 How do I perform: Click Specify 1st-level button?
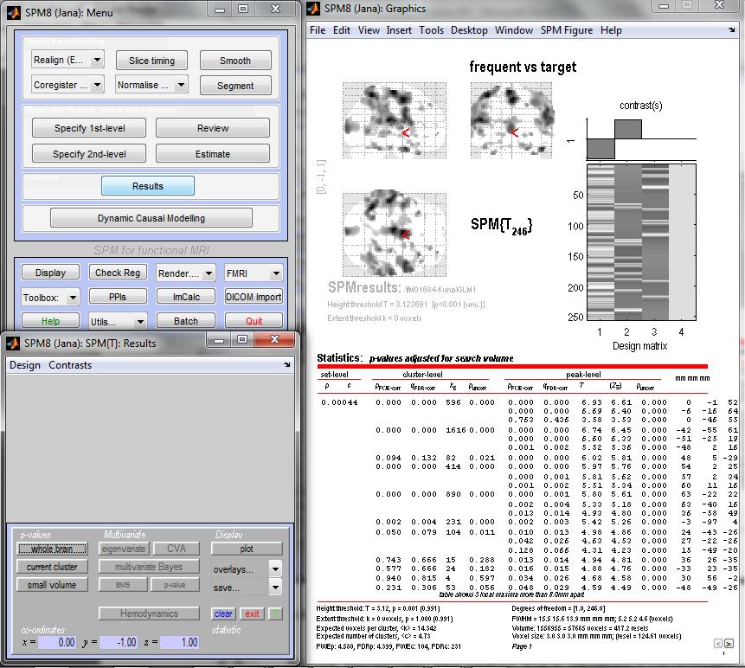pyautogui.click(x=89, y=128)
